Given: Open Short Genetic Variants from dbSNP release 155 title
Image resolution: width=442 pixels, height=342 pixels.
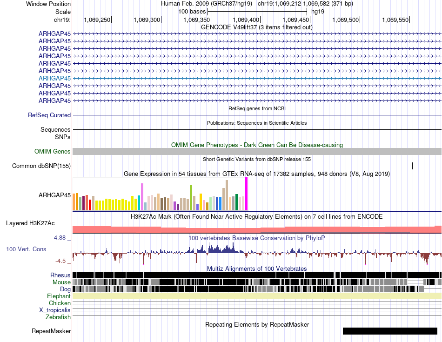Looking at the screenshot, I should click(x=257, y=159).
